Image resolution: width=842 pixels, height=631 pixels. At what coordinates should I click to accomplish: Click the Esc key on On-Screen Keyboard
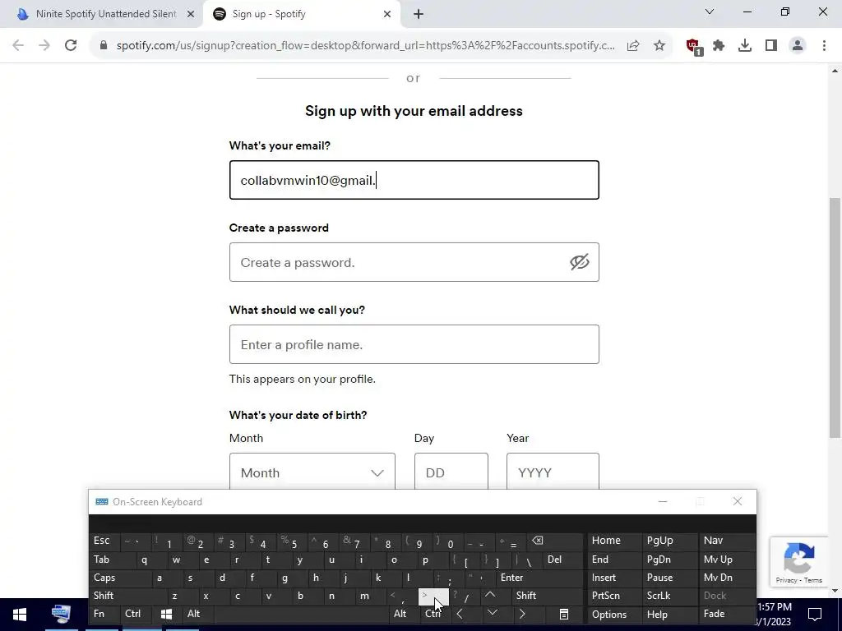click(x=104, y=541)
